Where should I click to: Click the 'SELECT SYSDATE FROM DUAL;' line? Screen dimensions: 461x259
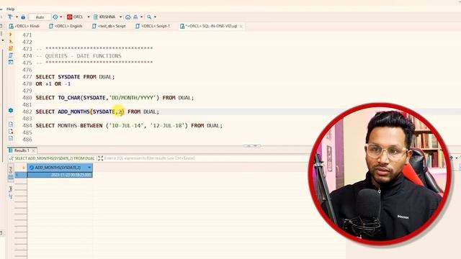[75, 77]
